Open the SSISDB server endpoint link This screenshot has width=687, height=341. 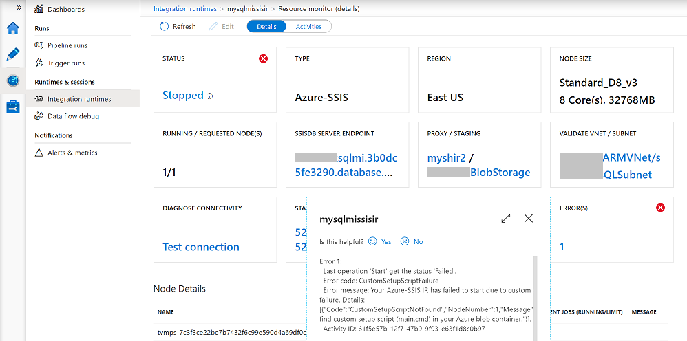click(346, 165)
